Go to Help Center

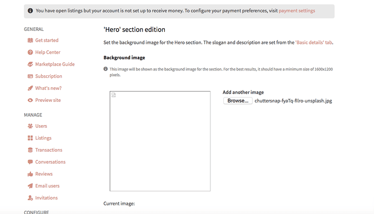[x=48, y=52]
